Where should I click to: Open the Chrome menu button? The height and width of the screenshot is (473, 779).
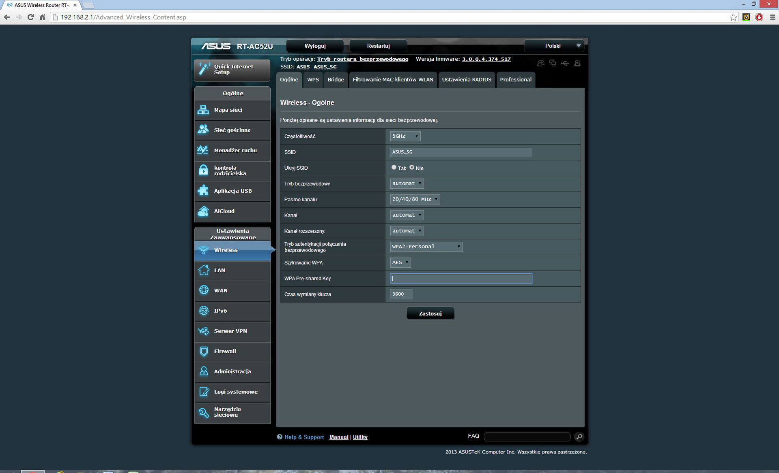tap(773, 17)
